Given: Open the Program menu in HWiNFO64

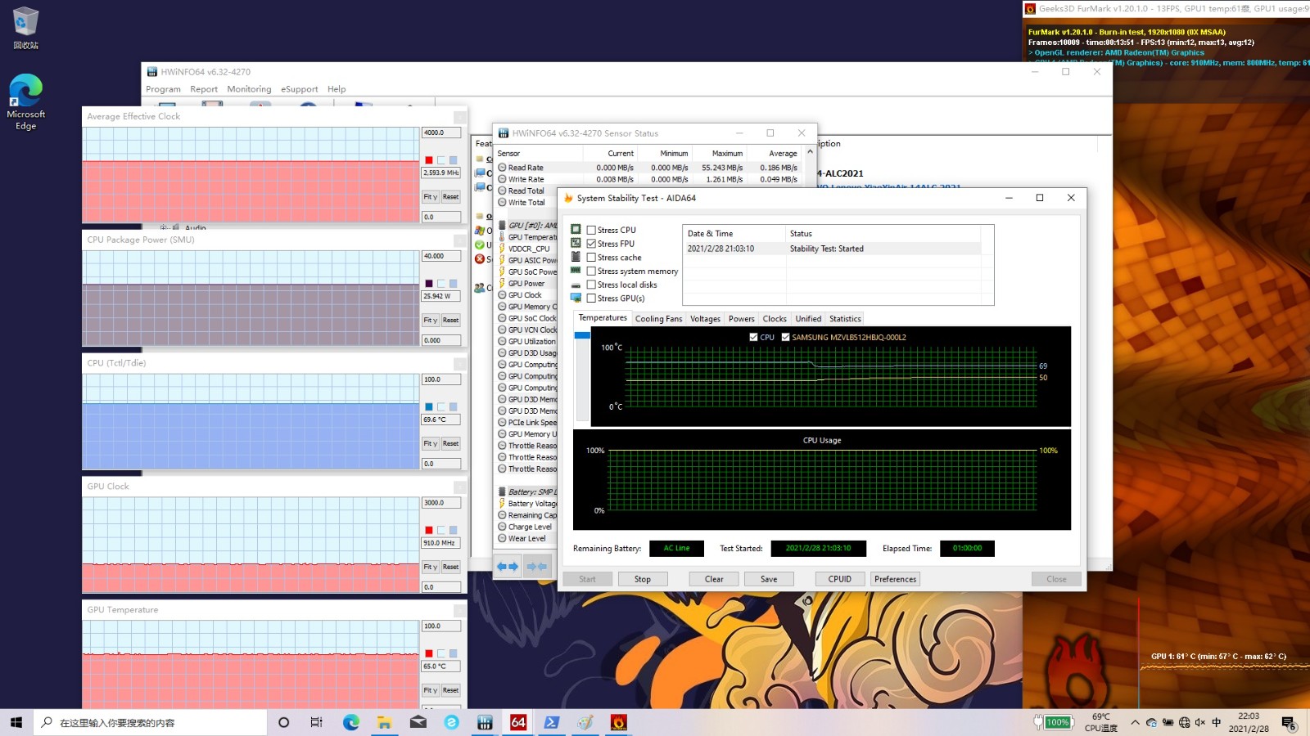Looking at the screenshot, I should pyautogui.click(x=163, y=89).
